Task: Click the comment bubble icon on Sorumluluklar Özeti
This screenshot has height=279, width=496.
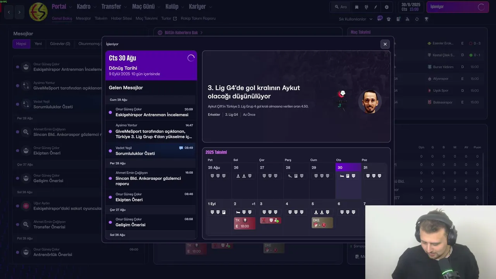Action: point(181,148)
